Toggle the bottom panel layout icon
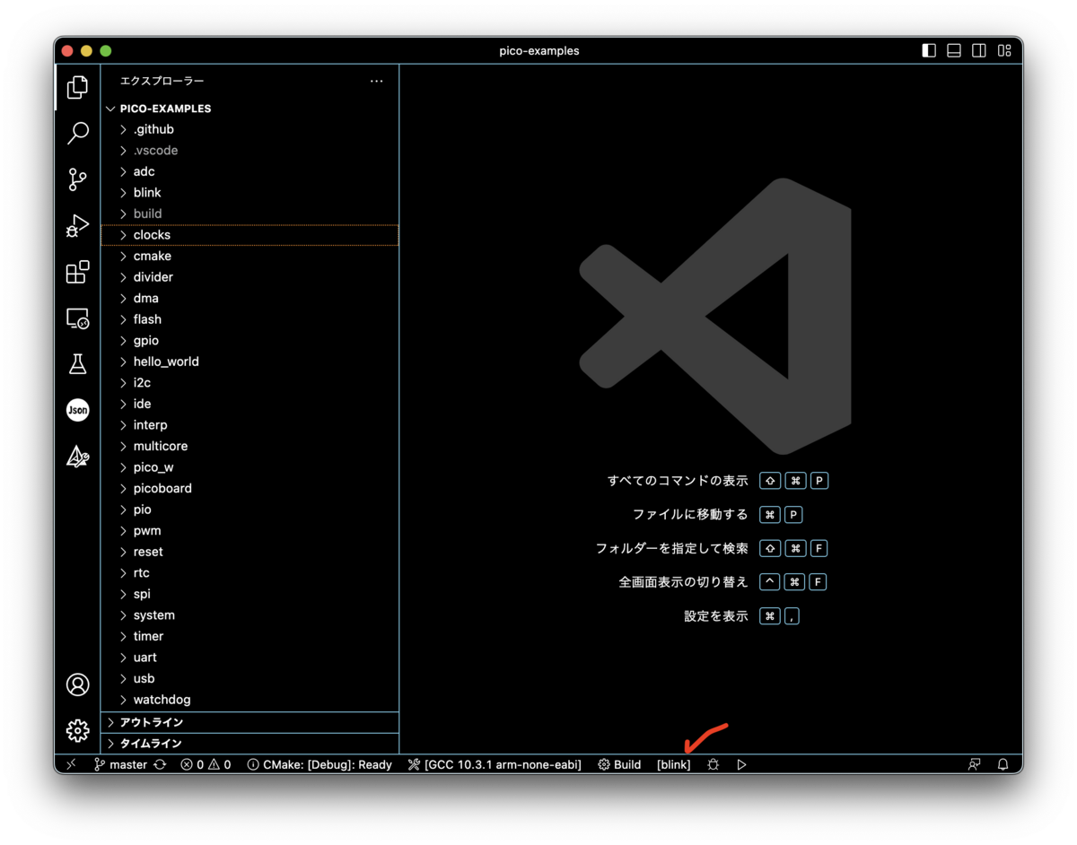 (954, 50)
